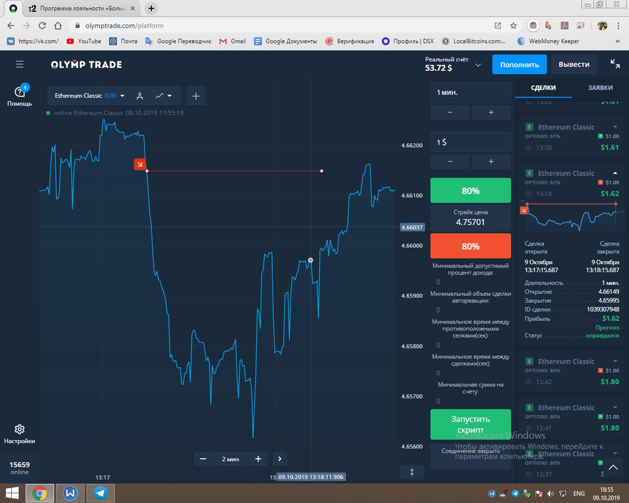Collapse the expanded 13:18 deal details
The height and width of the screenshot is (503, 629).
pos(615,173)
